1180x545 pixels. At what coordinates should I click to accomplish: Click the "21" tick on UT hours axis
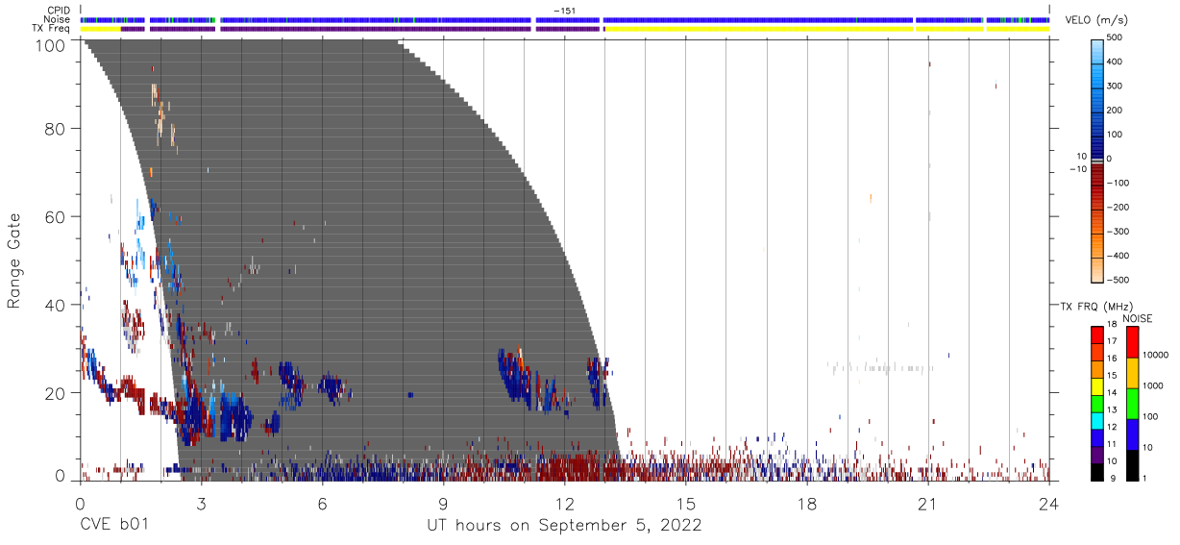click(x=927, y=502)
